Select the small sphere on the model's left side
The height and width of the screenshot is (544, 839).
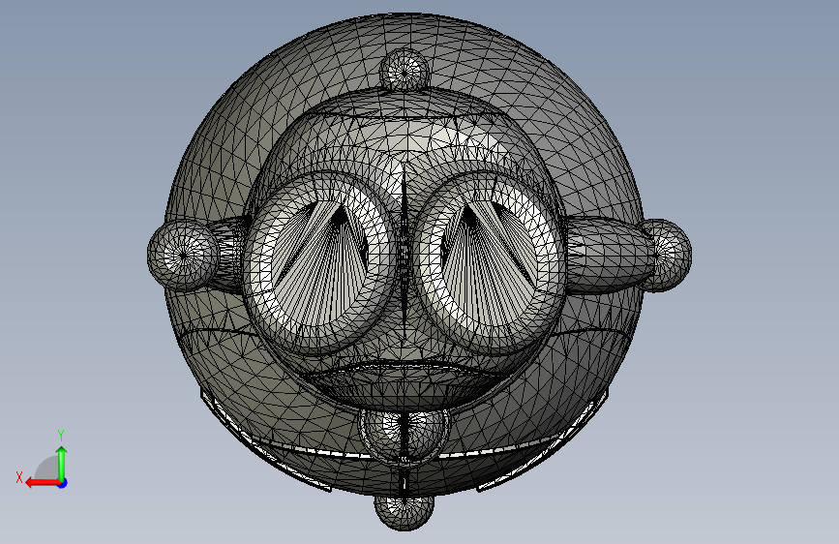[x=183, y=256]
